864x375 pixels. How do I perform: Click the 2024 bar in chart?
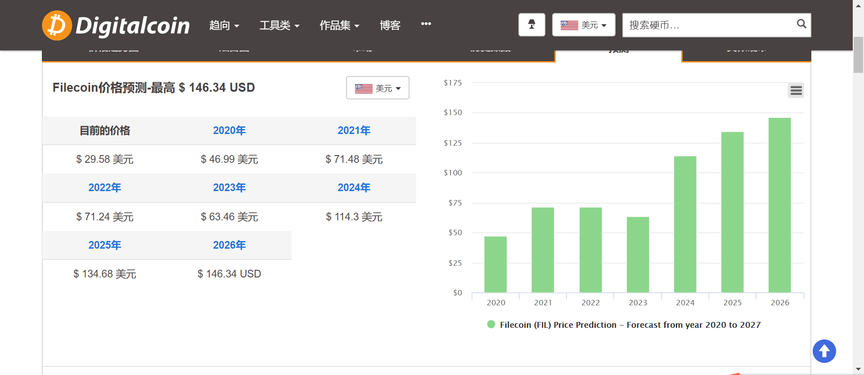pos(685,224)
